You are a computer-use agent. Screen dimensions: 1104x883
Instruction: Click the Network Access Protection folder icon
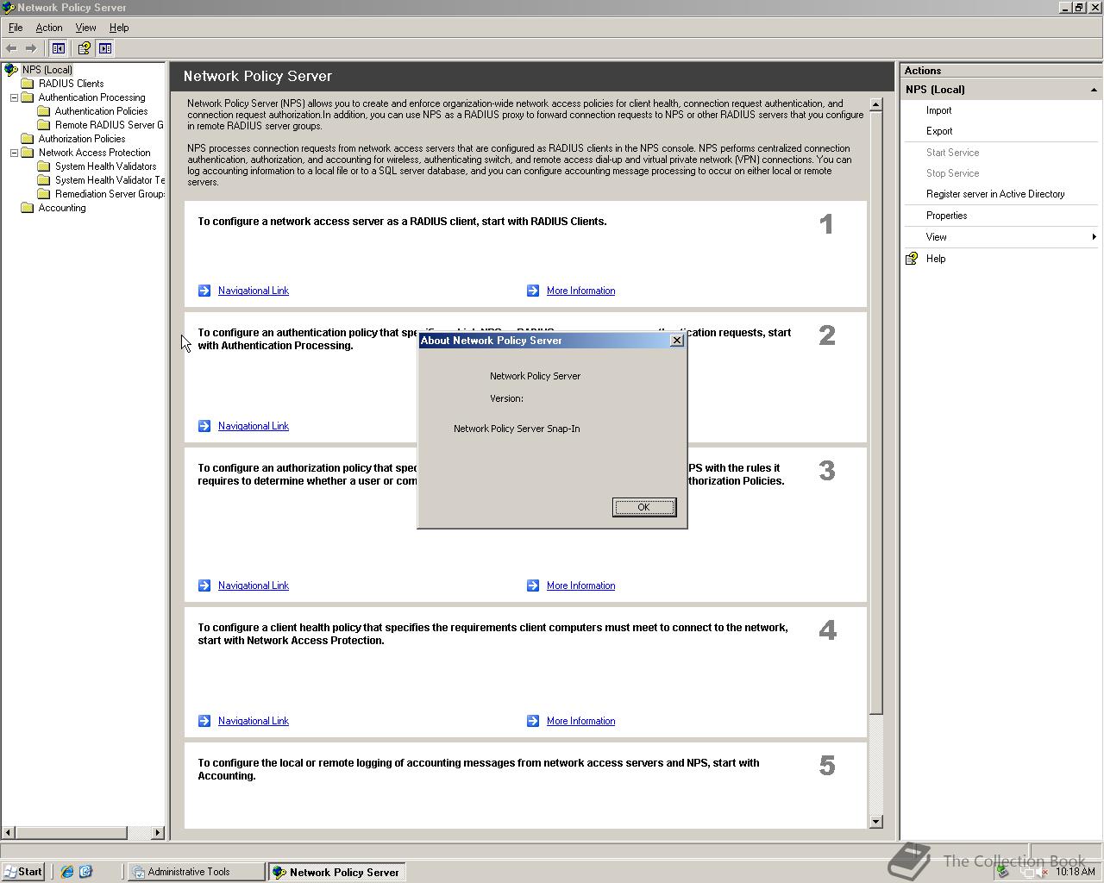[x=28, y=153]
